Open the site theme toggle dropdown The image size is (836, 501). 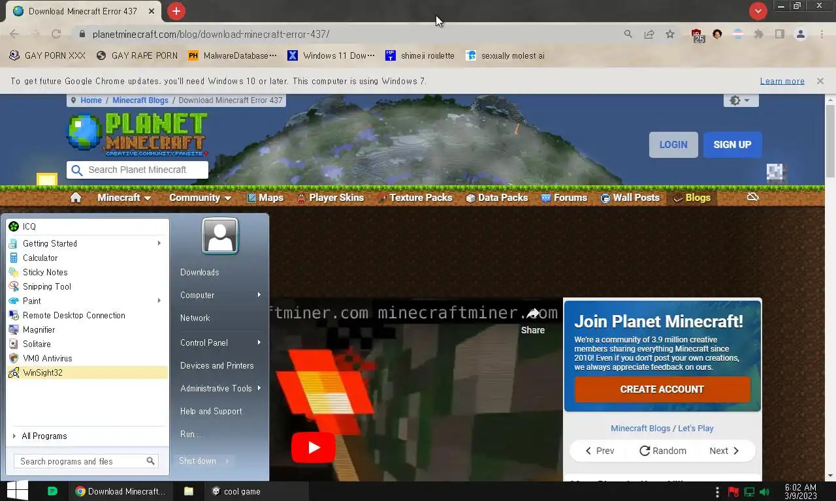point(741,100)
